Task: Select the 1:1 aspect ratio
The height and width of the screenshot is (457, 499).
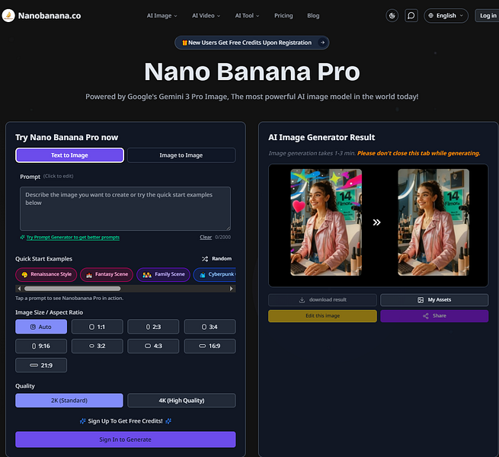Action: coord(98,327)
